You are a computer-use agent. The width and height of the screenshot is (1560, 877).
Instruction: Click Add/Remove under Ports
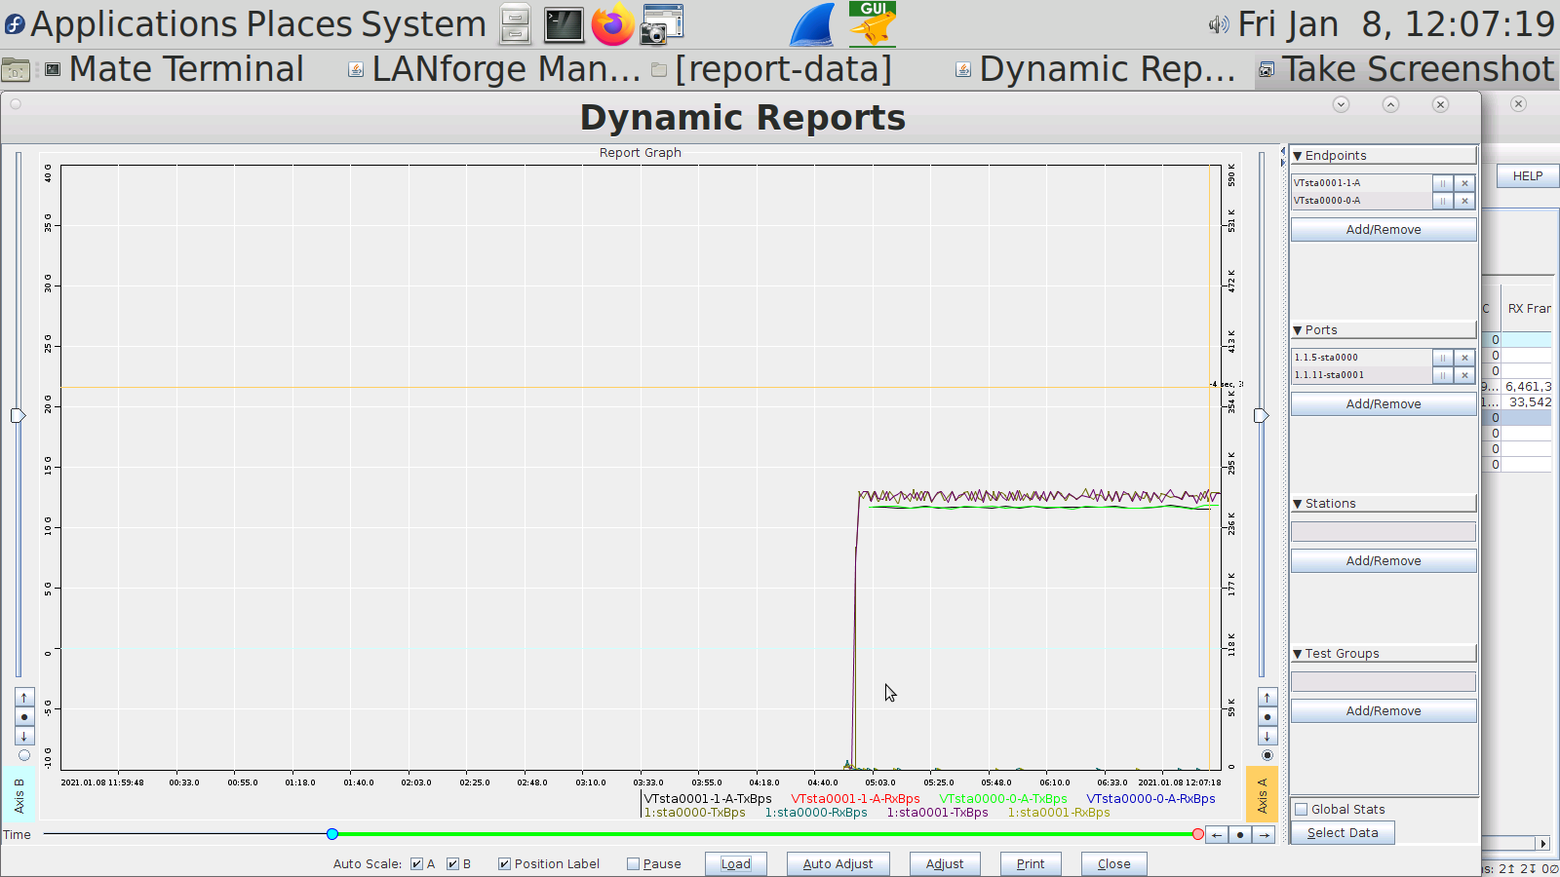[1384, 404]
